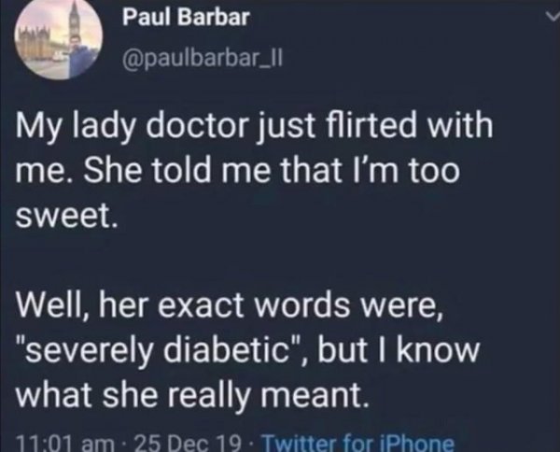Click the Big Ben tower in avatar
Image resolution: width=560 pixels, height=452 pixels.
coord(75,21)
